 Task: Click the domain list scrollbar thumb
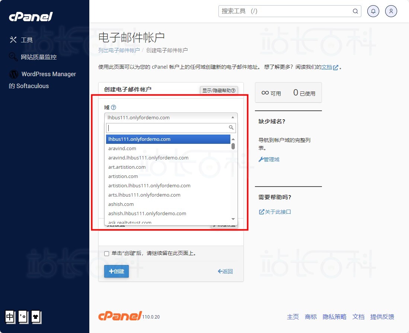[233, 146]
